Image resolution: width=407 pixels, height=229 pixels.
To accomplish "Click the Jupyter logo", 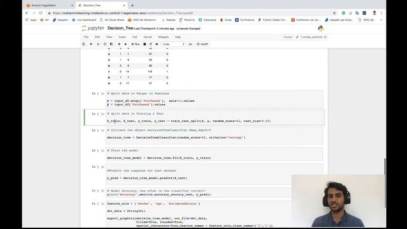I will coord(93,28).
